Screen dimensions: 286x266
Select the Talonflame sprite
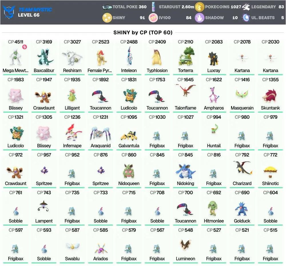coord(186,90)
